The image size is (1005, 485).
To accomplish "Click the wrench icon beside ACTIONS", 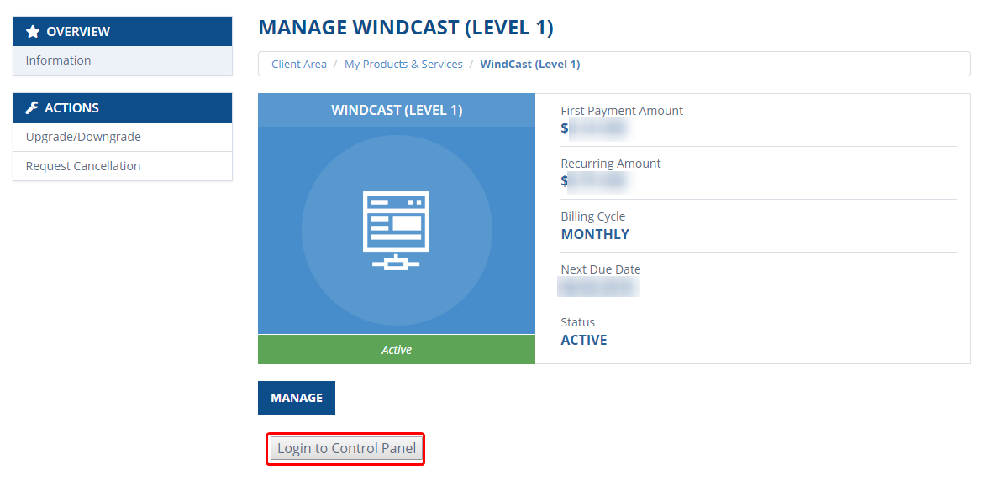I will pyautogui.click(x=32, y=108).
